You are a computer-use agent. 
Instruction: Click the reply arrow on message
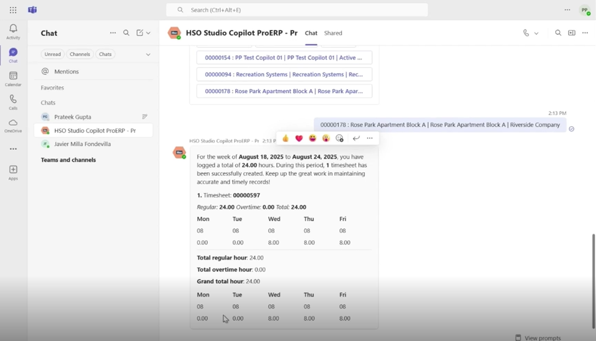click(356, 138)
